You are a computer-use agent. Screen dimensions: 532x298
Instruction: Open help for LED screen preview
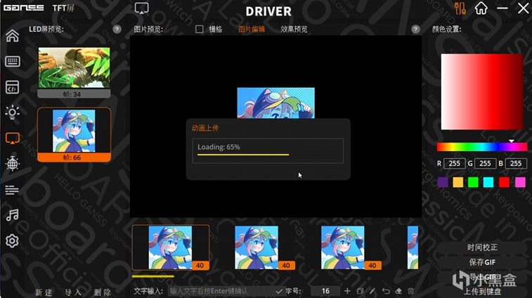tap(117, 30)
